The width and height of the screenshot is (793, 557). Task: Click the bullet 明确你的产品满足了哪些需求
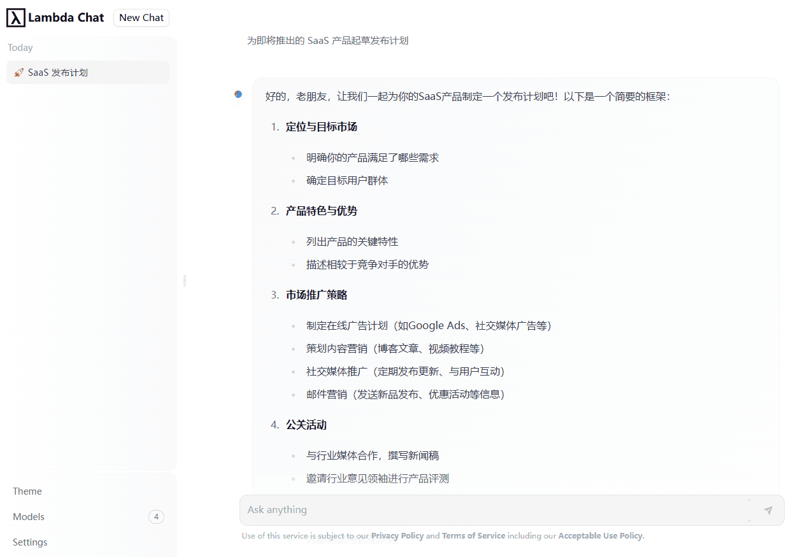pyautogui.click(x=373, y=157)
